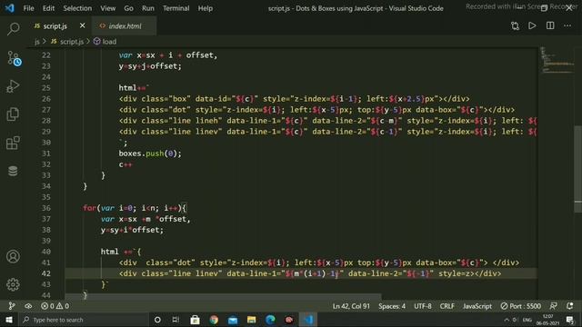The image size is (582, 327).
Task: Click the red screen recorder taskbar icon
Action: (289, 320)
